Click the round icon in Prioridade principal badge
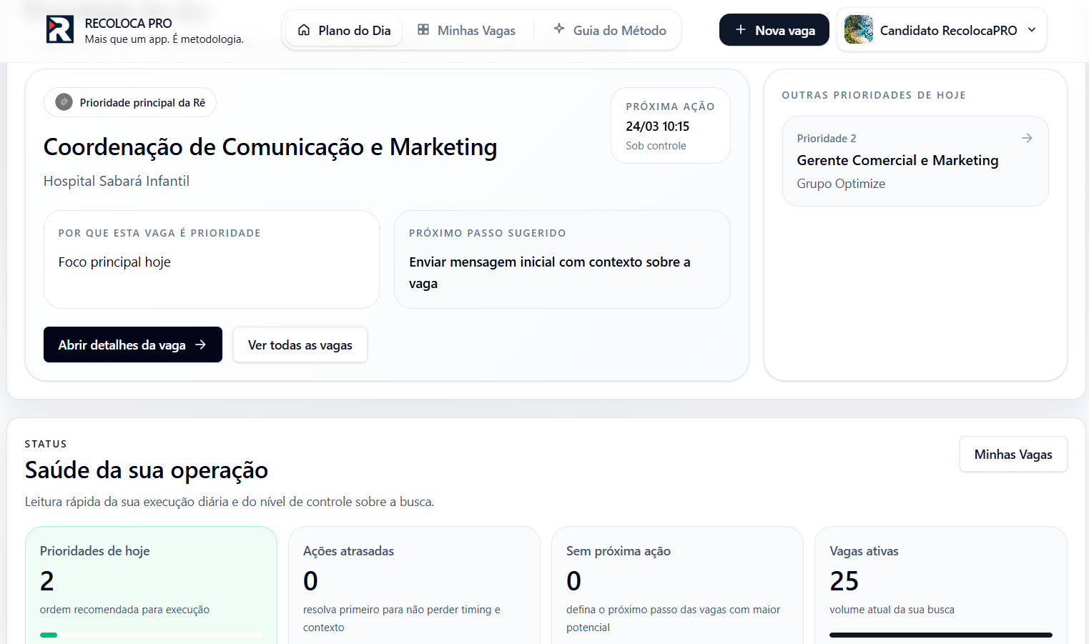The width and height of the screenshot is (1089, 644). pyautogui.click(x=64, y=102)
